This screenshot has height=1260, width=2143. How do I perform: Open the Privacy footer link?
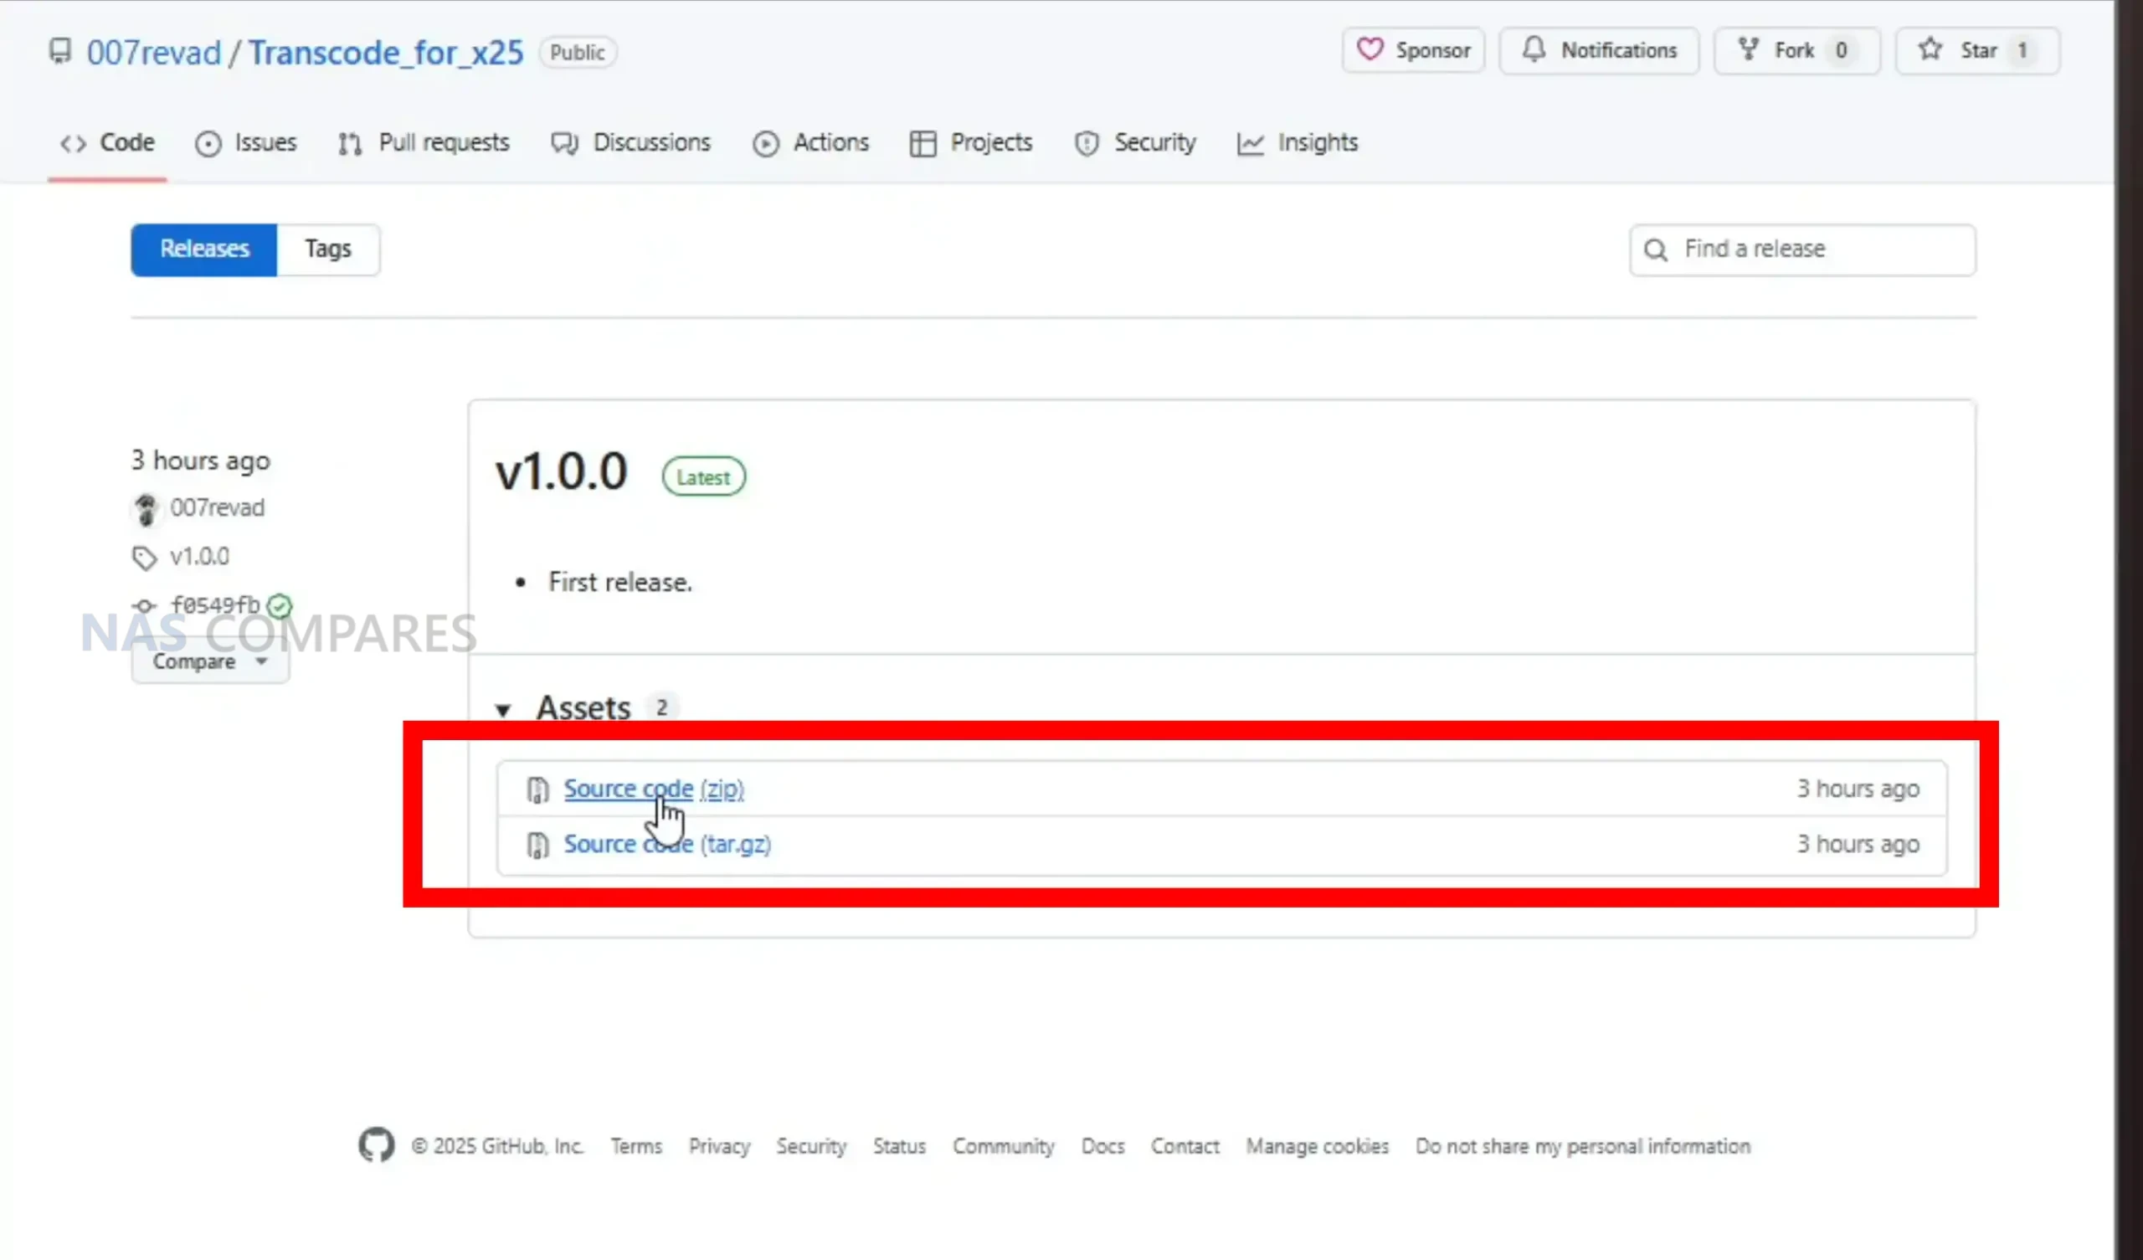719,1146
